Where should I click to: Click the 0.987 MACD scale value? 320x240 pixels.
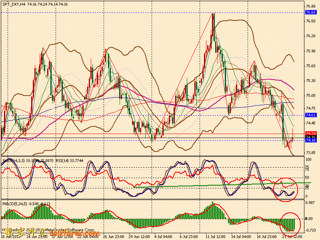[x=311, y=203]
